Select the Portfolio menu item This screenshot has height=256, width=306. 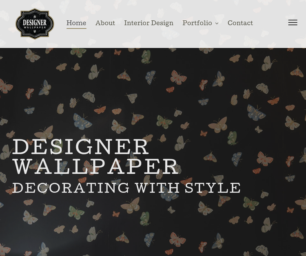[x=197, y=23]
